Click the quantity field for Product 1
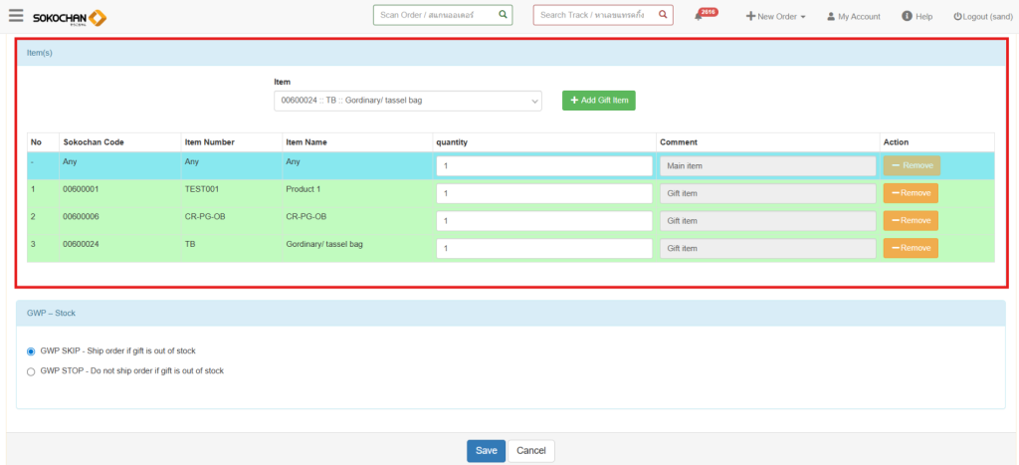 pyautogui.click(x=543, y=193)
